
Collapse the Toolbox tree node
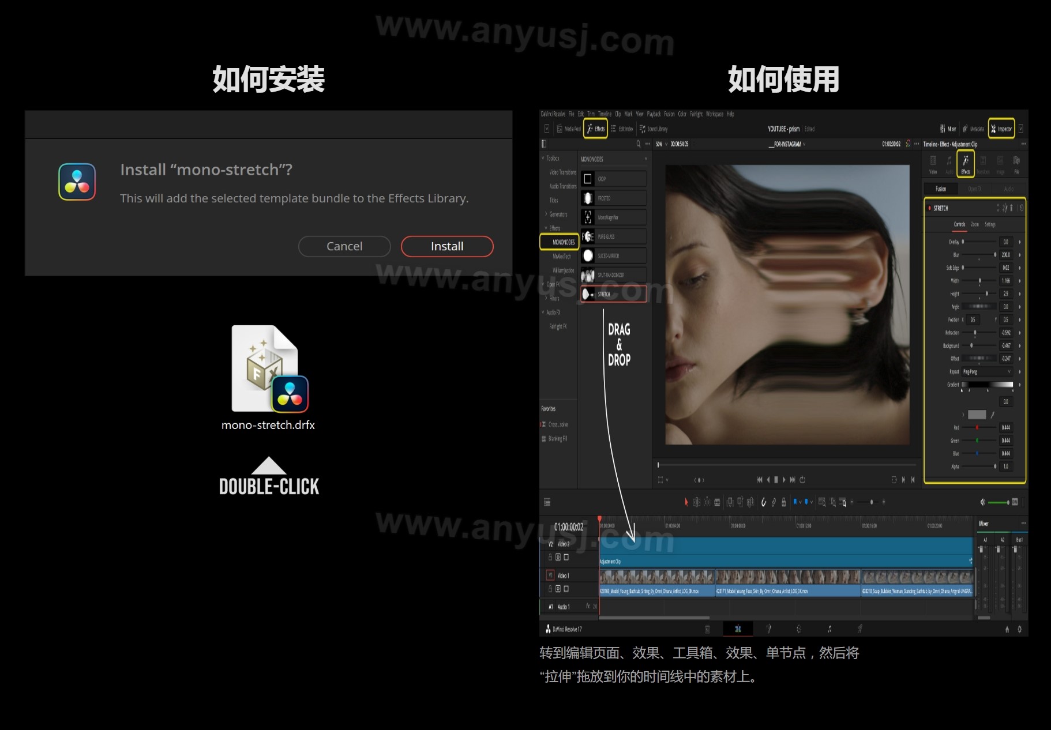[x=543, y=158]
